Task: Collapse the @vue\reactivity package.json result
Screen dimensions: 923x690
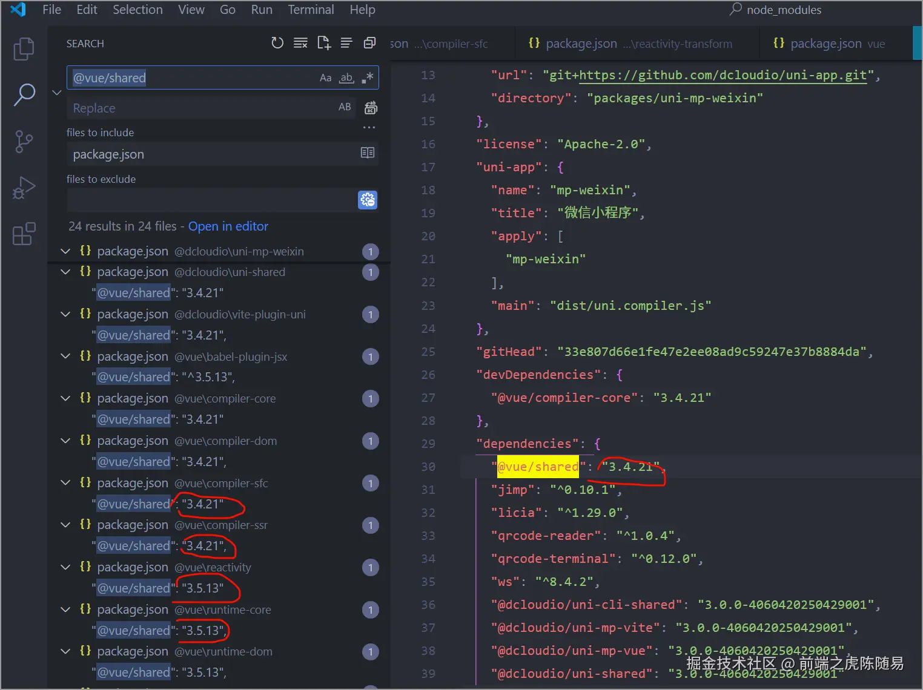Action: pos(65,567)
